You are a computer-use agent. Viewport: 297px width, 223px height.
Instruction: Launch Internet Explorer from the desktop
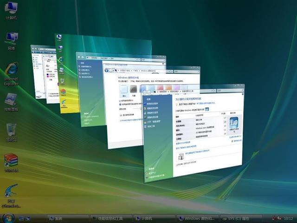pyautogui.click(x=11, y=71)
